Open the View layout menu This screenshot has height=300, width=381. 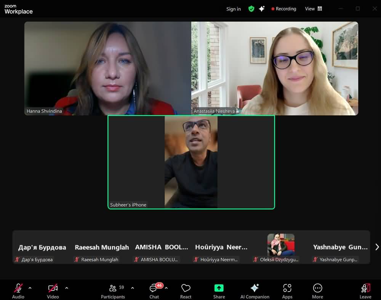[313, 9]
